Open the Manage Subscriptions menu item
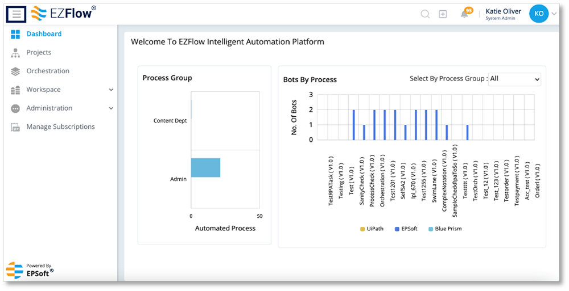Image resolution: width=569 pixels, height=291 pixels. (x=60, y=126)
